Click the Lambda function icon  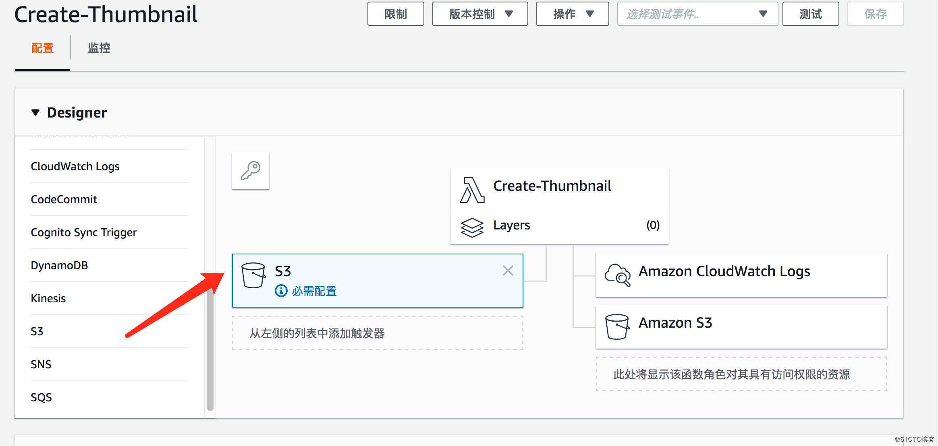[x=472, y=190]
